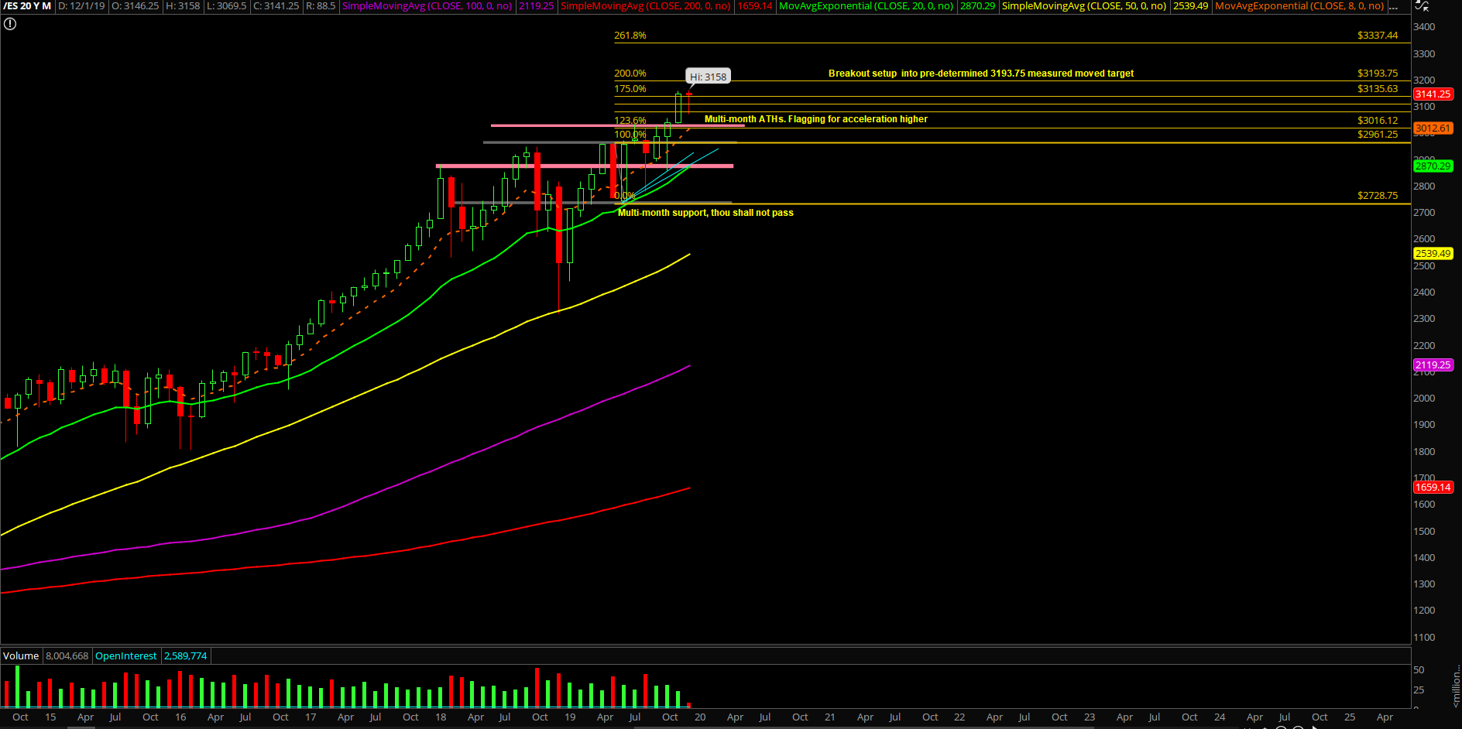Click the green 2870.29 axis bubble
The width and height of the screenshot is (1462, 729).
(1433, 166)
